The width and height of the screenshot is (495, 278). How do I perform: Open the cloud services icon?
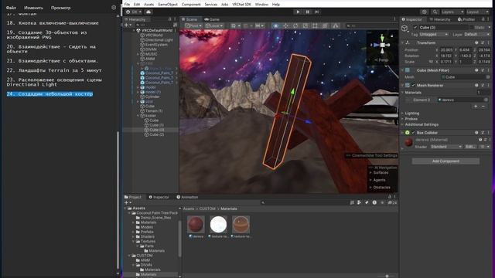148,12
